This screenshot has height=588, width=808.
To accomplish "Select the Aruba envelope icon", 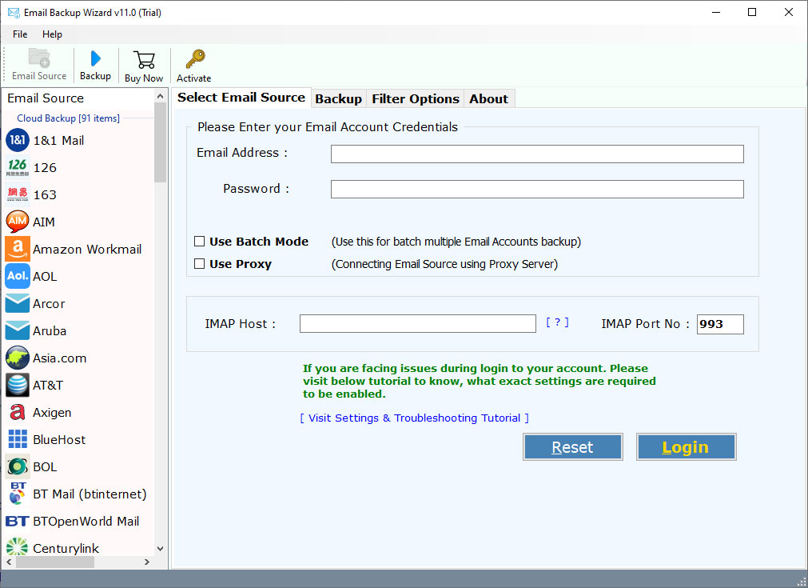I will coord(18,330).
